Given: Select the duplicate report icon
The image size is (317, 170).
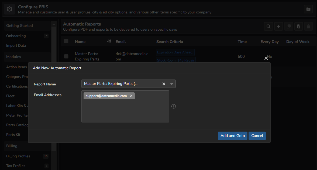Looking at the screenshot, I should tap(288, 26).
